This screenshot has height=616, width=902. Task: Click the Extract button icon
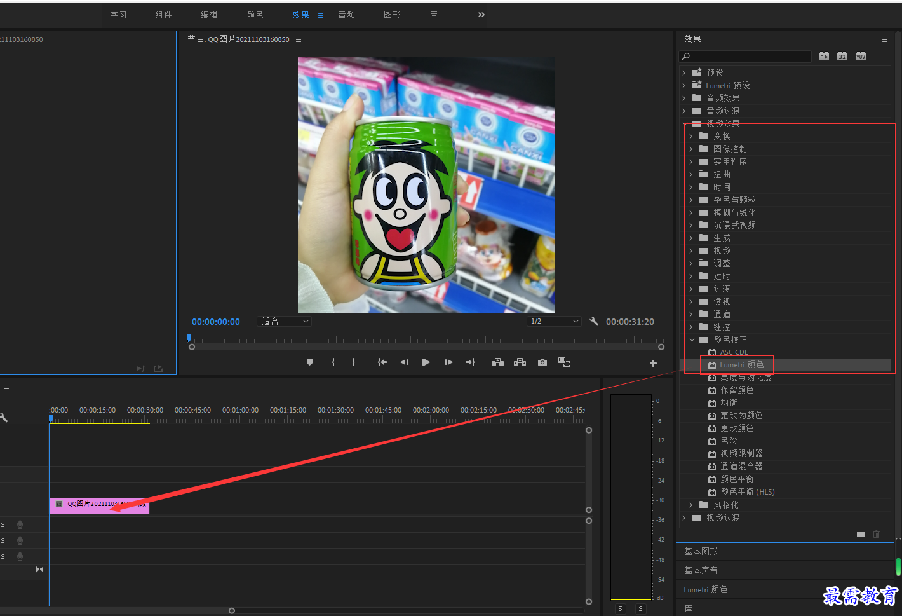[x=520, y=362]
